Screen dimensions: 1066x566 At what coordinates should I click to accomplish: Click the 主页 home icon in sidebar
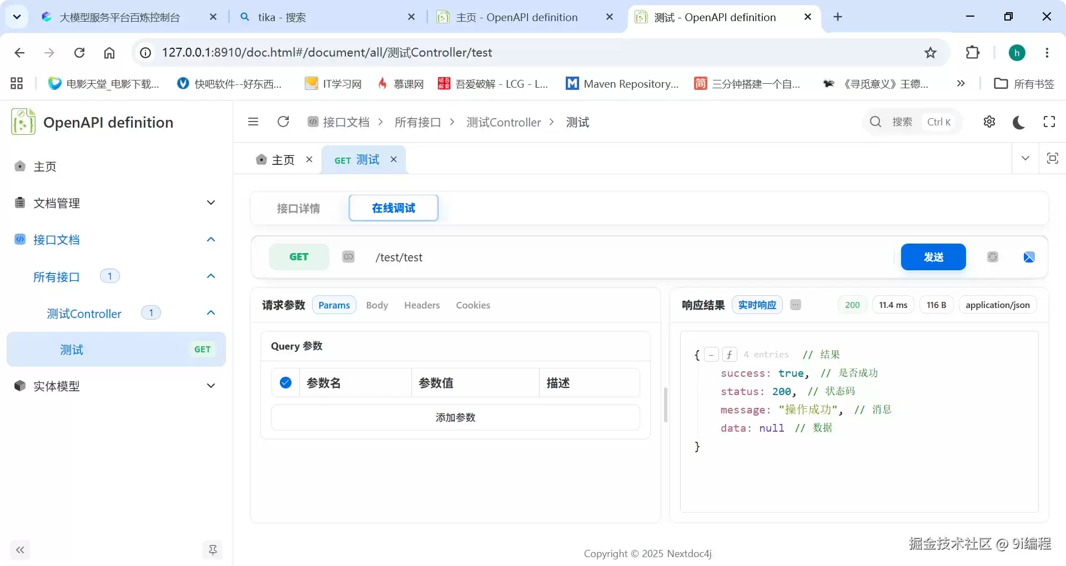tap(20, 166)
